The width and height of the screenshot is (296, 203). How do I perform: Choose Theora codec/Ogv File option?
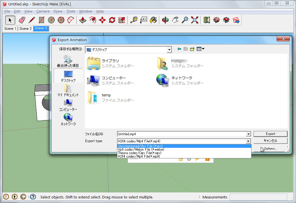pyautogui.click(x=184, y=153)
